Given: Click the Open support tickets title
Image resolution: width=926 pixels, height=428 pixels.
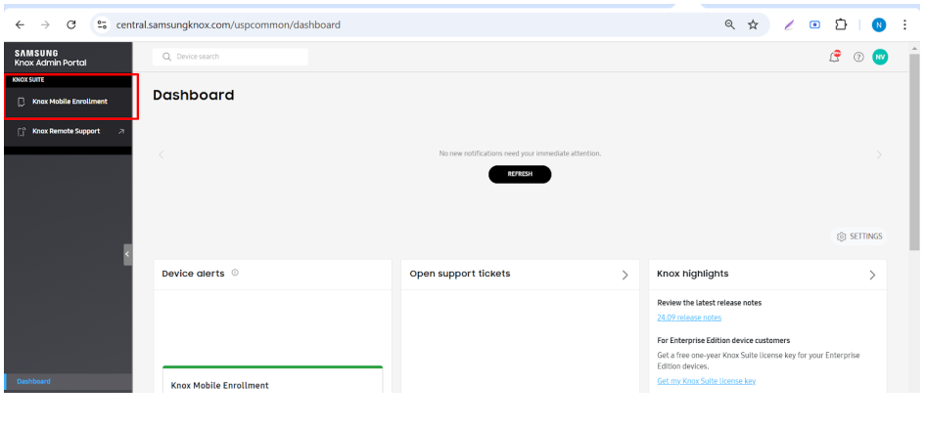Looking at the screenshot, I should point(460,274).
